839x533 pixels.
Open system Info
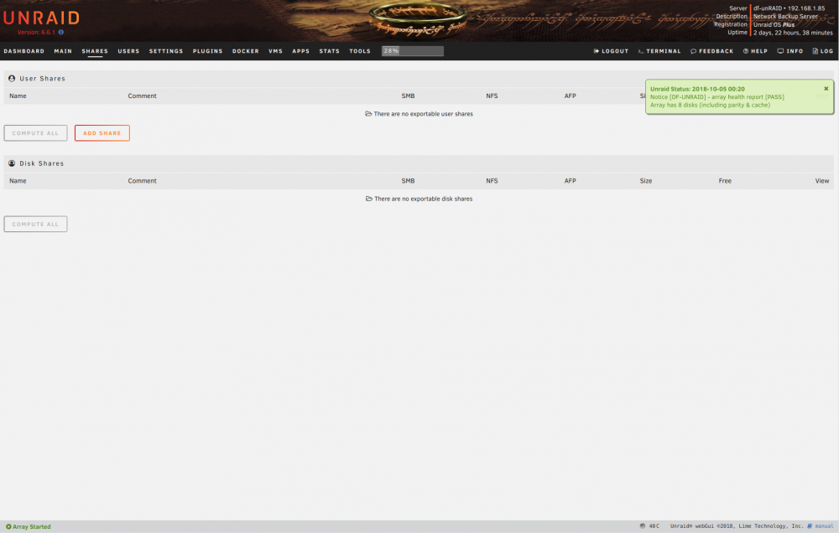point(789,51)
